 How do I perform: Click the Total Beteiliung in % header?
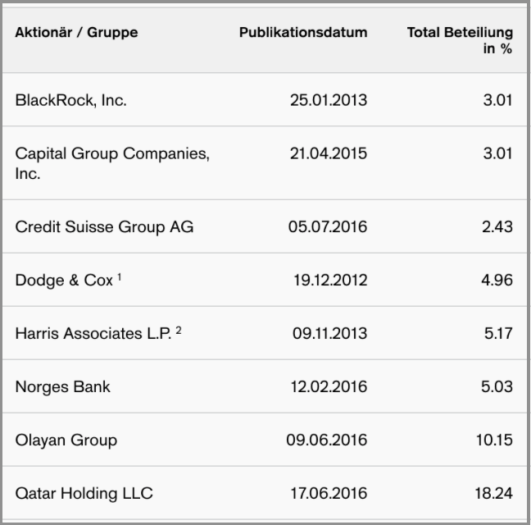pos(460,40)
